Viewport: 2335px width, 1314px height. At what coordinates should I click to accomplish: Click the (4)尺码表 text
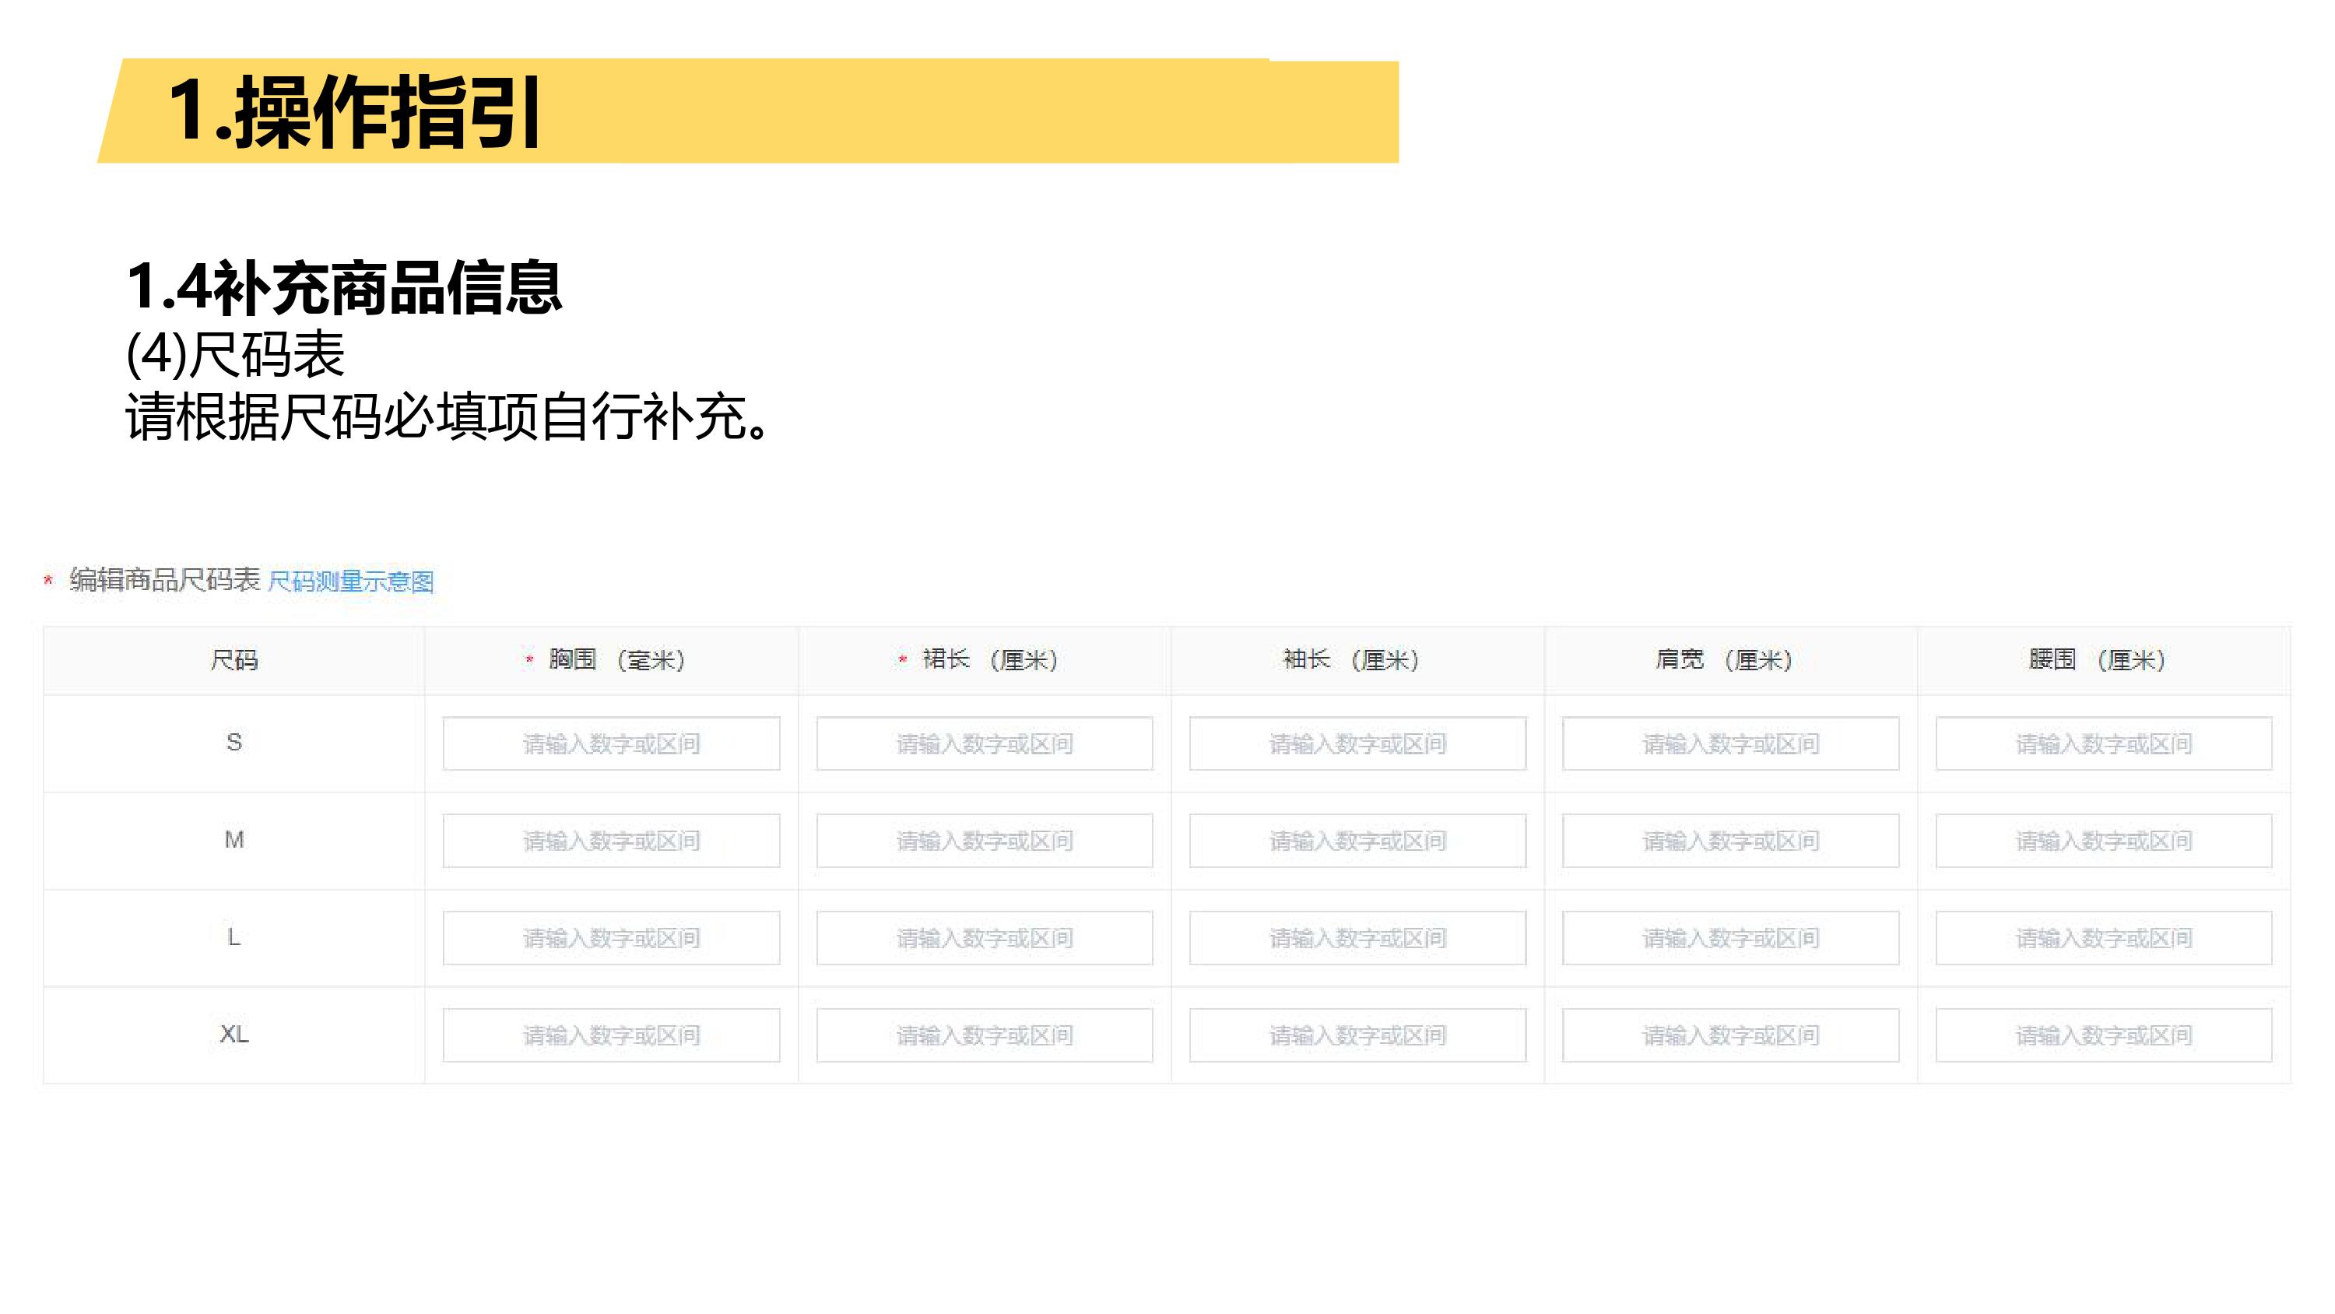pyautogui.click(x=235, y=353)
